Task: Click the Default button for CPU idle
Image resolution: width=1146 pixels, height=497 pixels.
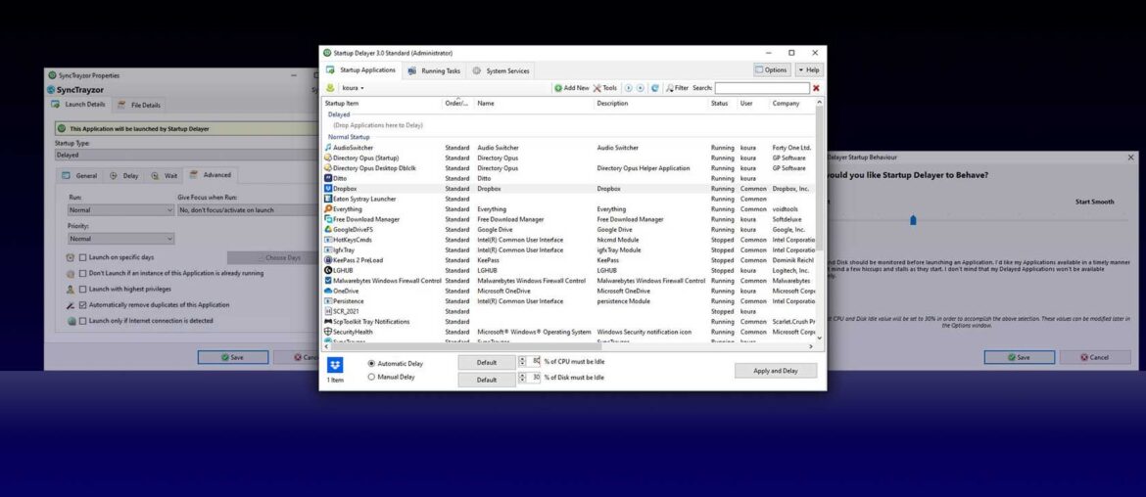Action: point(487,362)
